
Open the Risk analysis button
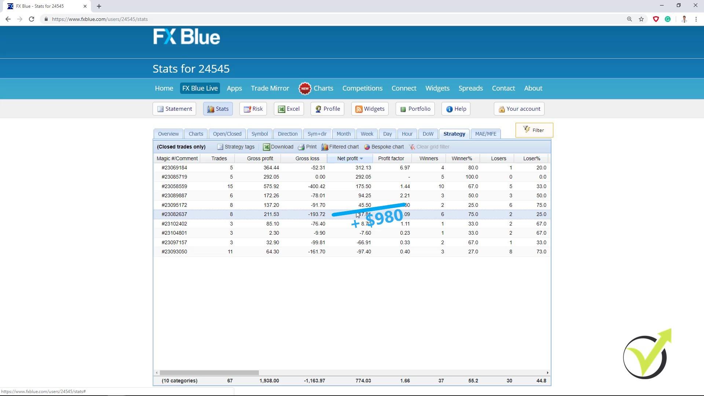point(253,109)
